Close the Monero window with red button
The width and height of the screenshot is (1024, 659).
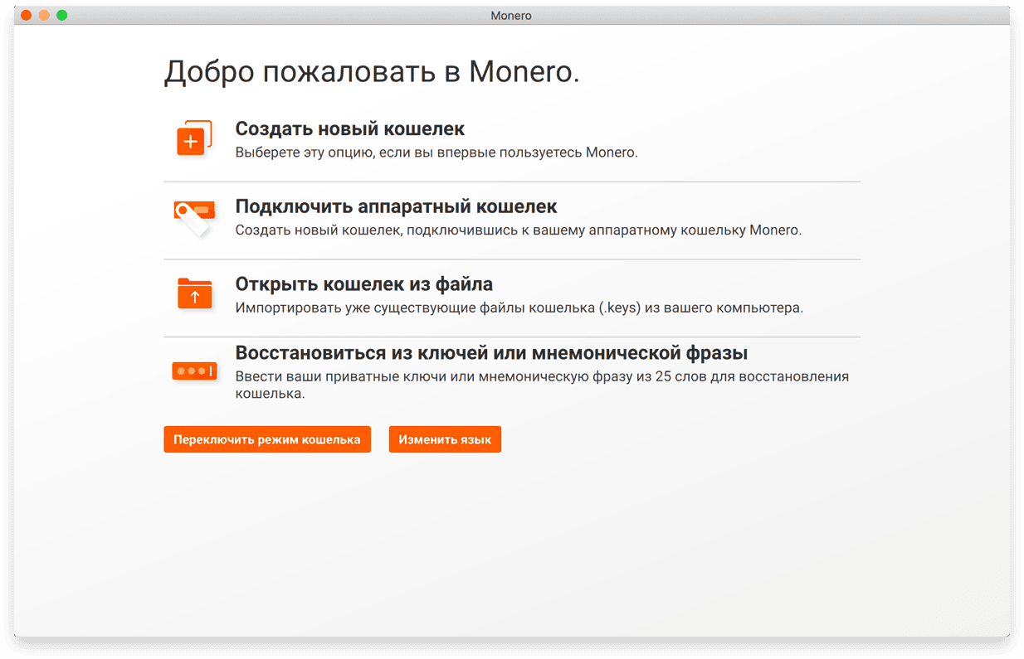click(x=27, y=16)
